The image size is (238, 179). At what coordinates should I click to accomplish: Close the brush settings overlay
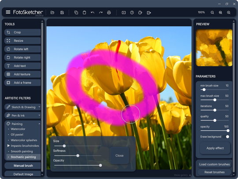pyautogui.click(x=119, y=156)
